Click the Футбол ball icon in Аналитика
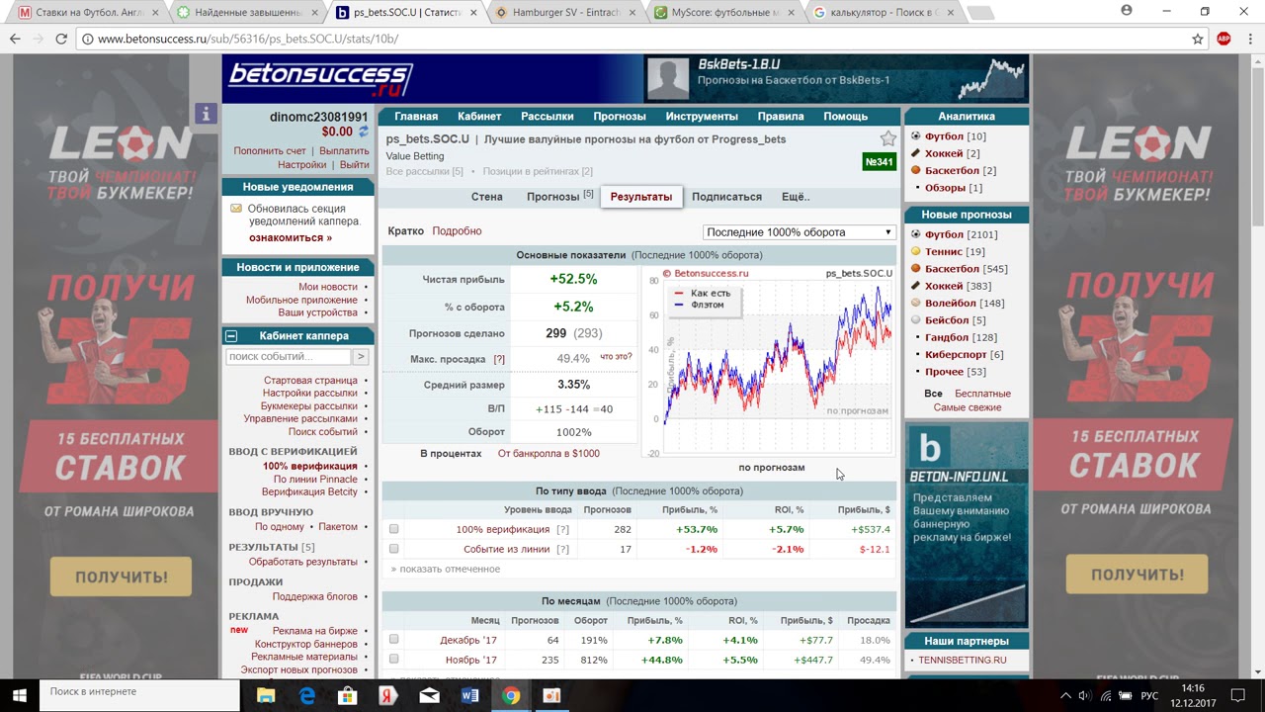The width and height of the screenshot is (1265, 712). pyautogui.click(x=916, y=136)
